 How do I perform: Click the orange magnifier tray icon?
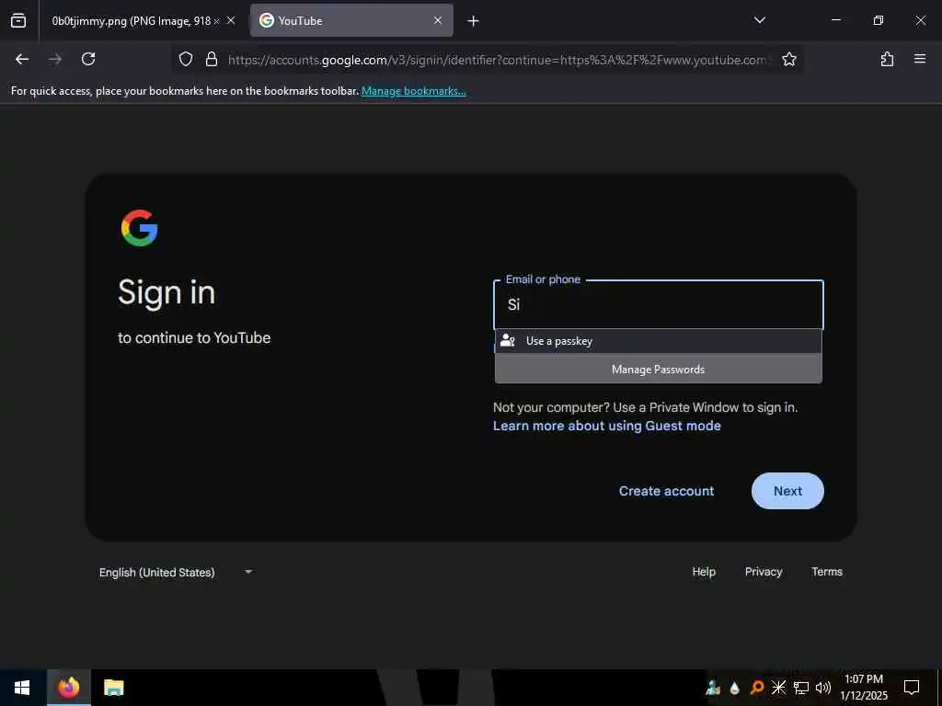[x=756, y=688]
